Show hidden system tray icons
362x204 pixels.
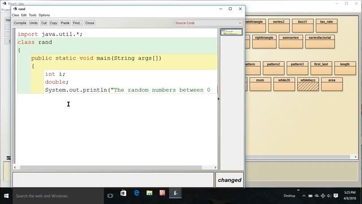coord(304,196)
